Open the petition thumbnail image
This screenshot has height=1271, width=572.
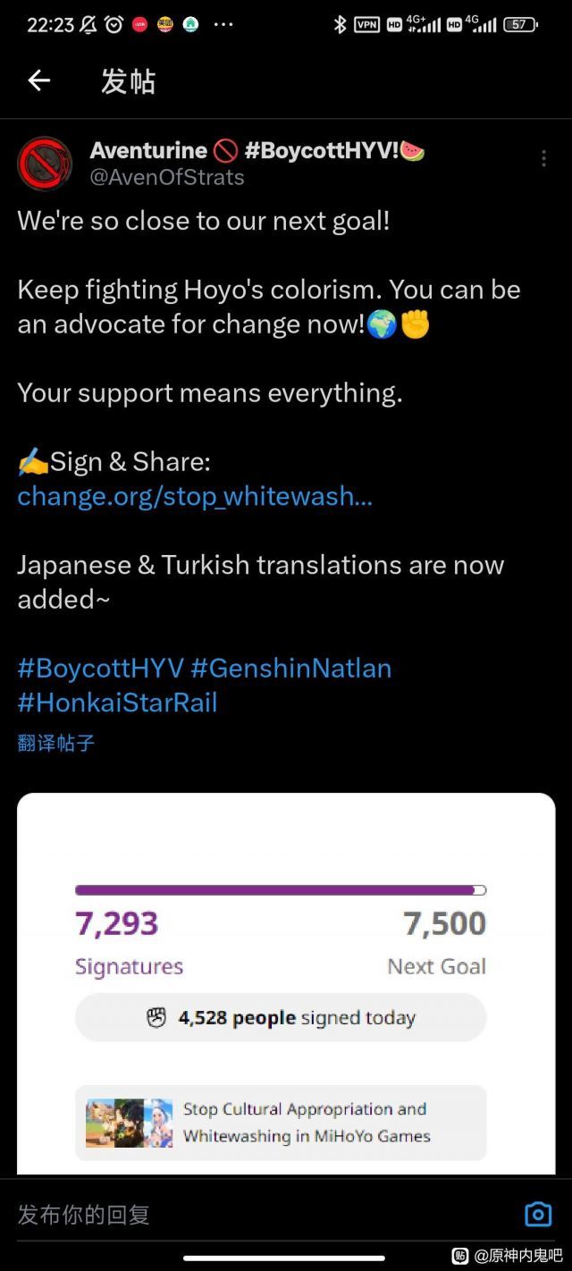pos(129,1123)
